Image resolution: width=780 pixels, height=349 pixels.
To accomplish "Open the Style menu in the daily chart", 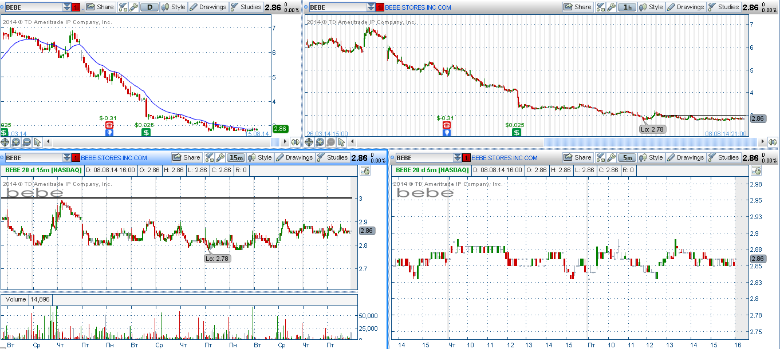I will coord(174,7).
